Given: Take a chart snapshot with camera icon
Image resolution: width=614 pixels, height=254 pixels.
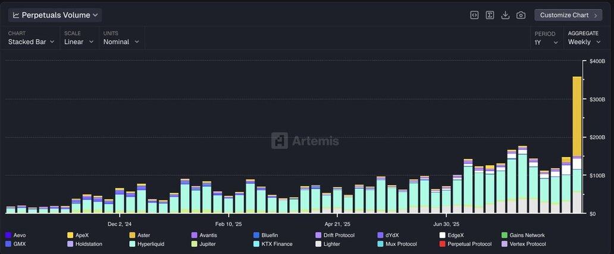Looking at the screenshot, I should point(521,15).
